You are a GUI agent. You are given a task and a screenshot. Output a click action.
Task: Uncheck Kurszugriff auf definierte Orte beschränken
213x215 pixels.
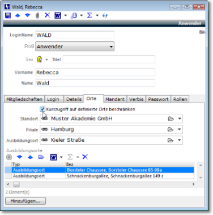(42, 109)
